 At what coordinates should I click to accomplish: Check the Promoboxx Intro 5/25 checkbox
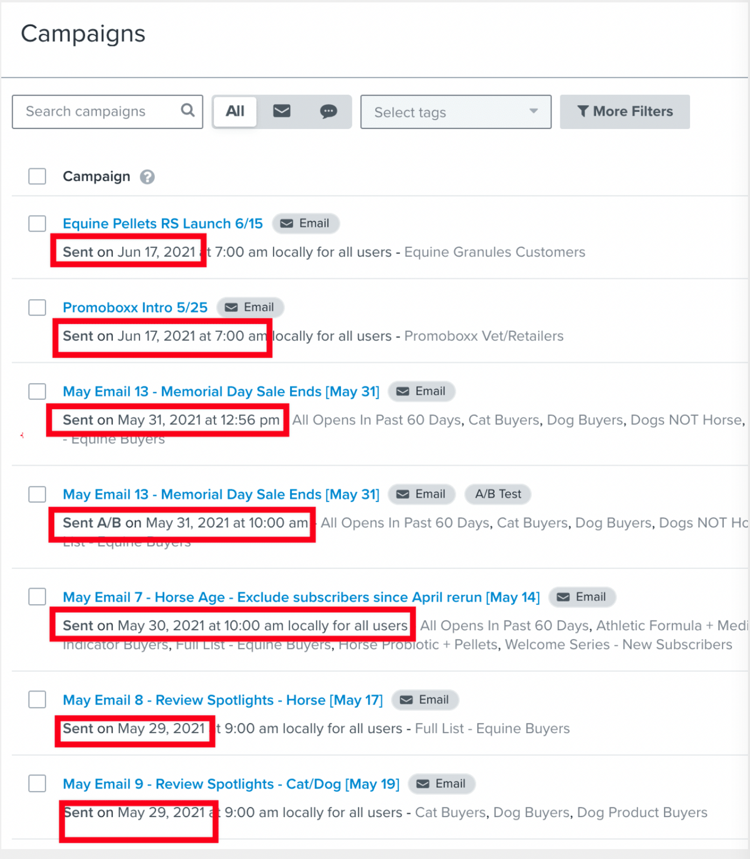tap(37, 307)
